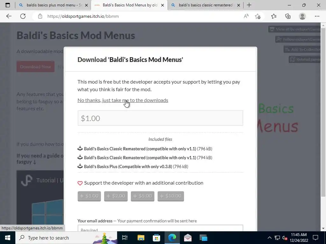326x244 pixels.
Task: Show hidden icons chevron in system tray
Action: tap(269, 238)
